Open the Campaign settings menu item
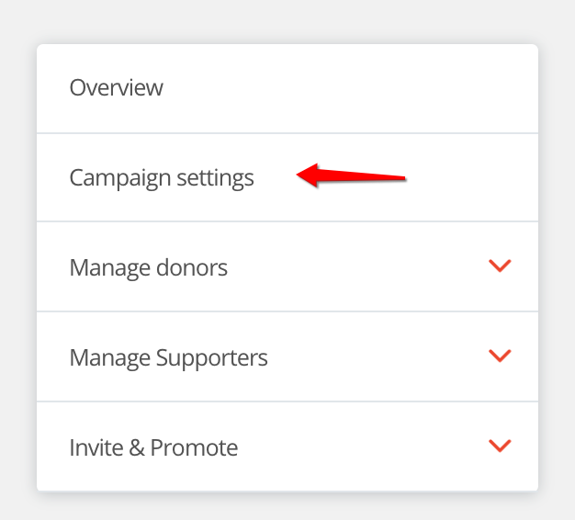The height and width of the screenshot is (520, 575). (162, 177)
